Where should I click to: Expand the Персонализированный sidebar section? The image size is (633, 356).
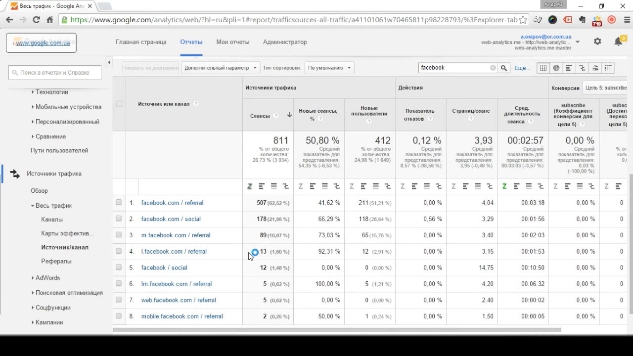coord(65,122)
